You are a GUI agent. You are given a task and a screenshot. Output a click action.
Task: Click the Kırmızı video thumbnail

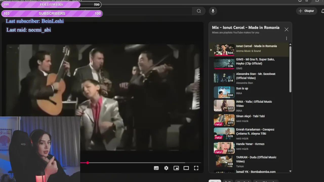pyautogui.click(x=224, y=148)
